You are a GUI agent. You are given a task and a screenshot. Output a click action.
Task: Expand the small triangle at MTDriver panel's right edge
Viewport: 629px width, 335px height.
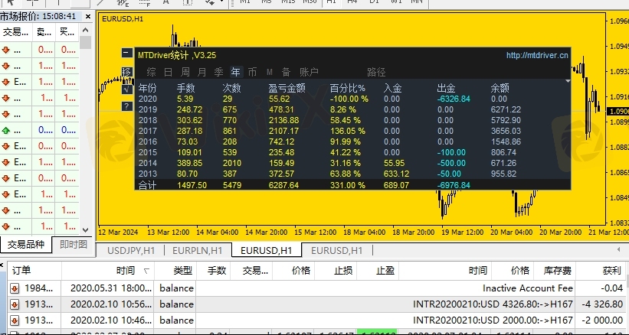click(568, 81)
